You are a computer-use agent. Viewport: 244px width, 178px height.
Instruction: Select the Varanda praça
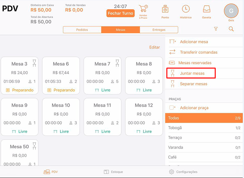click(x=204, y=147)
